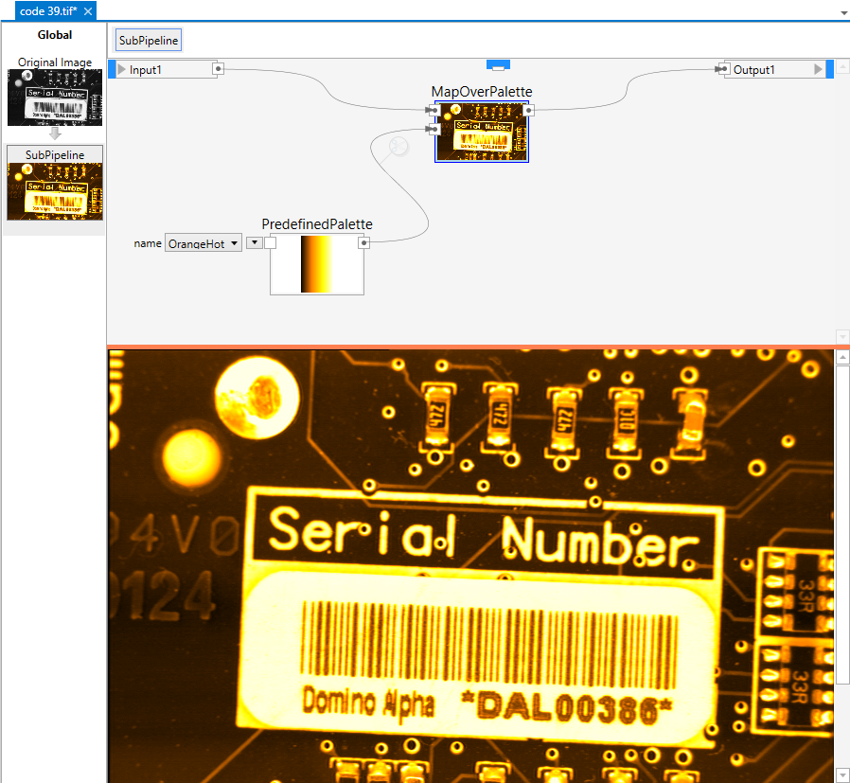Click the blue bar right of Output1
The width and height of the screenshot is (850, 783).
pos(829,69)
